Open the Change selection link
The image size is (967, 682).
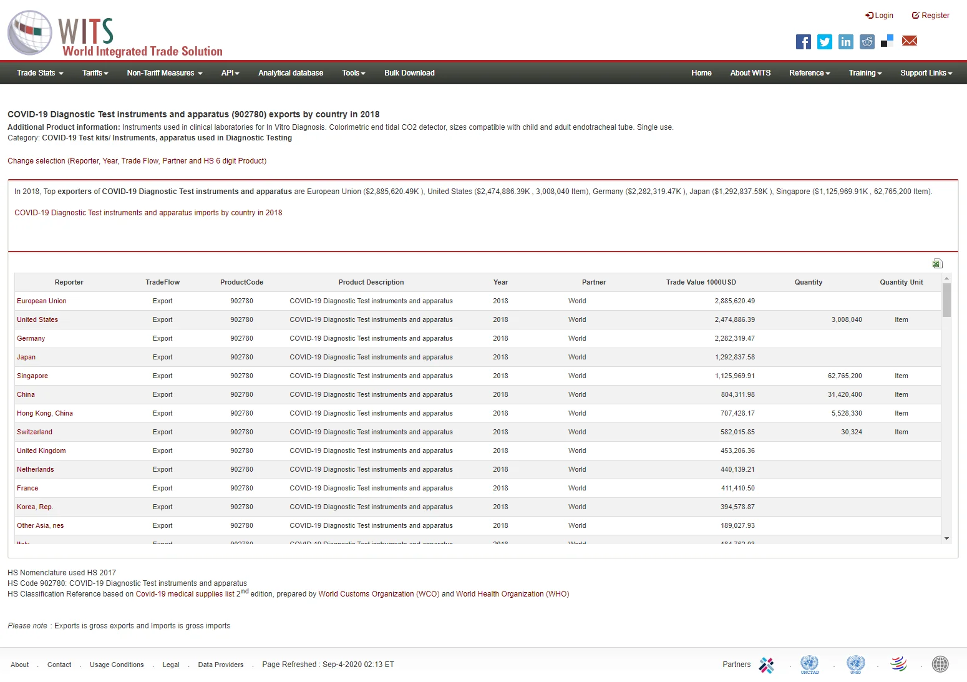[137, 161]
